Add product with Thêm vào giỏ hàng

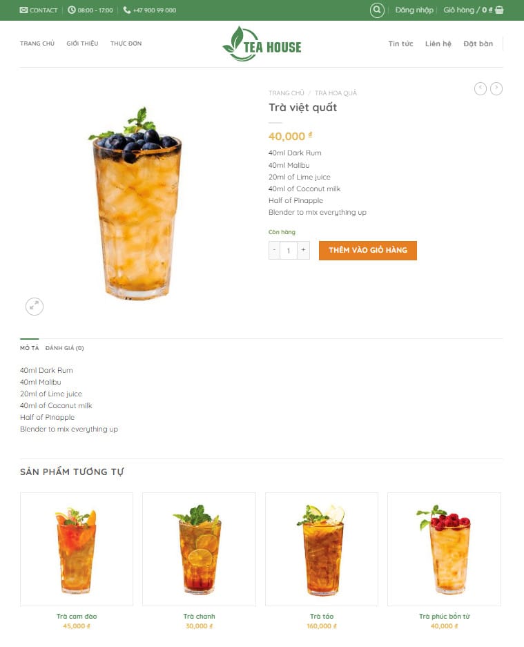click(367, 251)
